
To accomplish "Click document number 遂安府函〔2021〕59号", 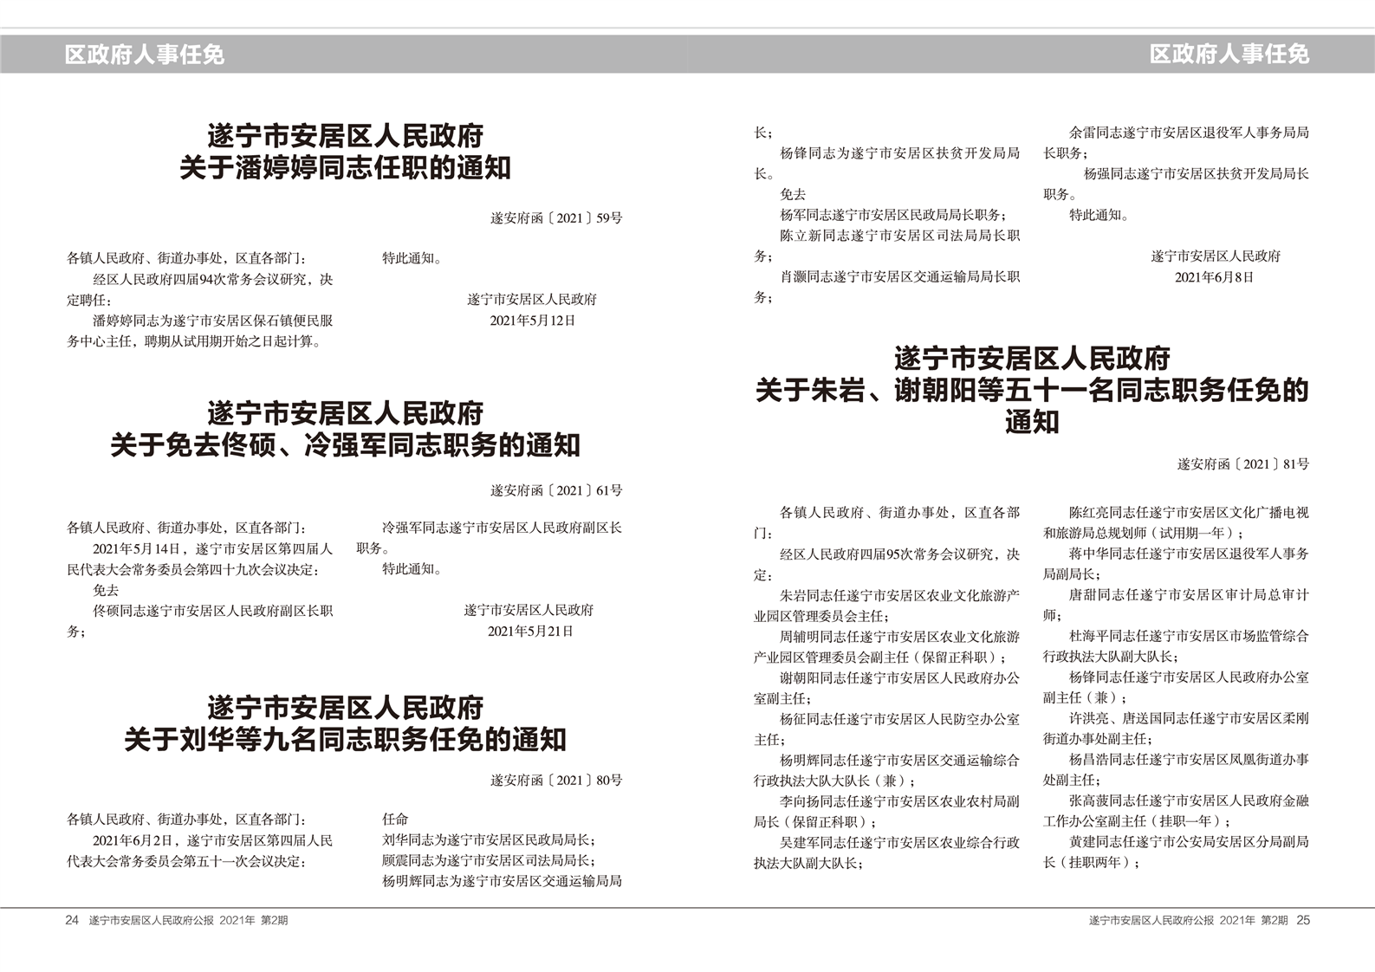I will 555,218.
